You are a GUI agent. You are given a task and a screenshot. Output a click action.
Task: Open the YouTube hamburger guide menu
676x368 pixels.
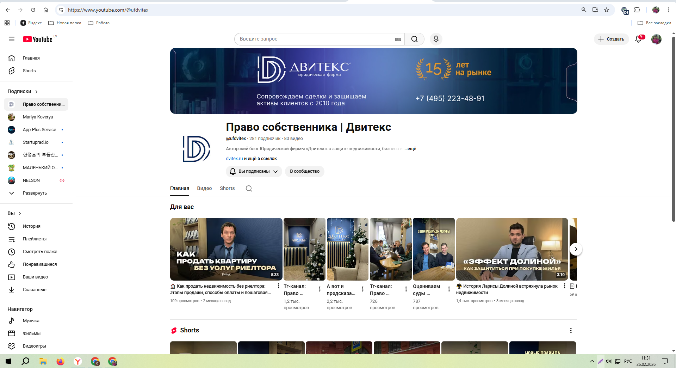tap(12, 39)
